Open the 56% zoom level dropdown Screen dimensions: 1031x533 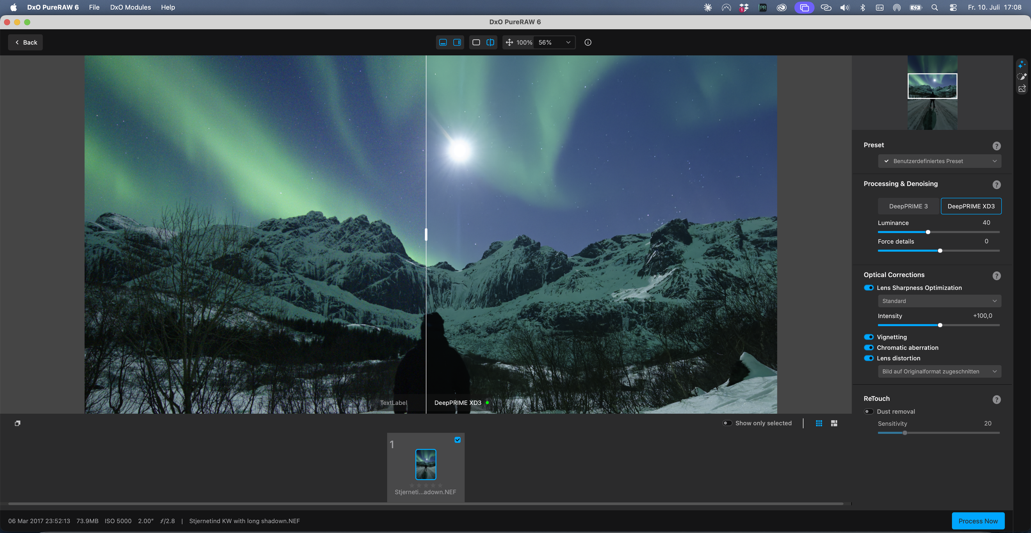(554, 42)
